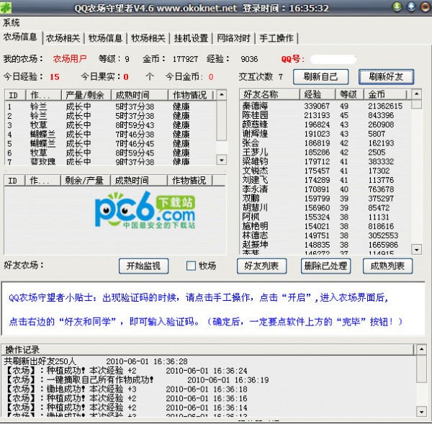
Task: Click the 产量/剩余 column header
Action: (86, 95)
